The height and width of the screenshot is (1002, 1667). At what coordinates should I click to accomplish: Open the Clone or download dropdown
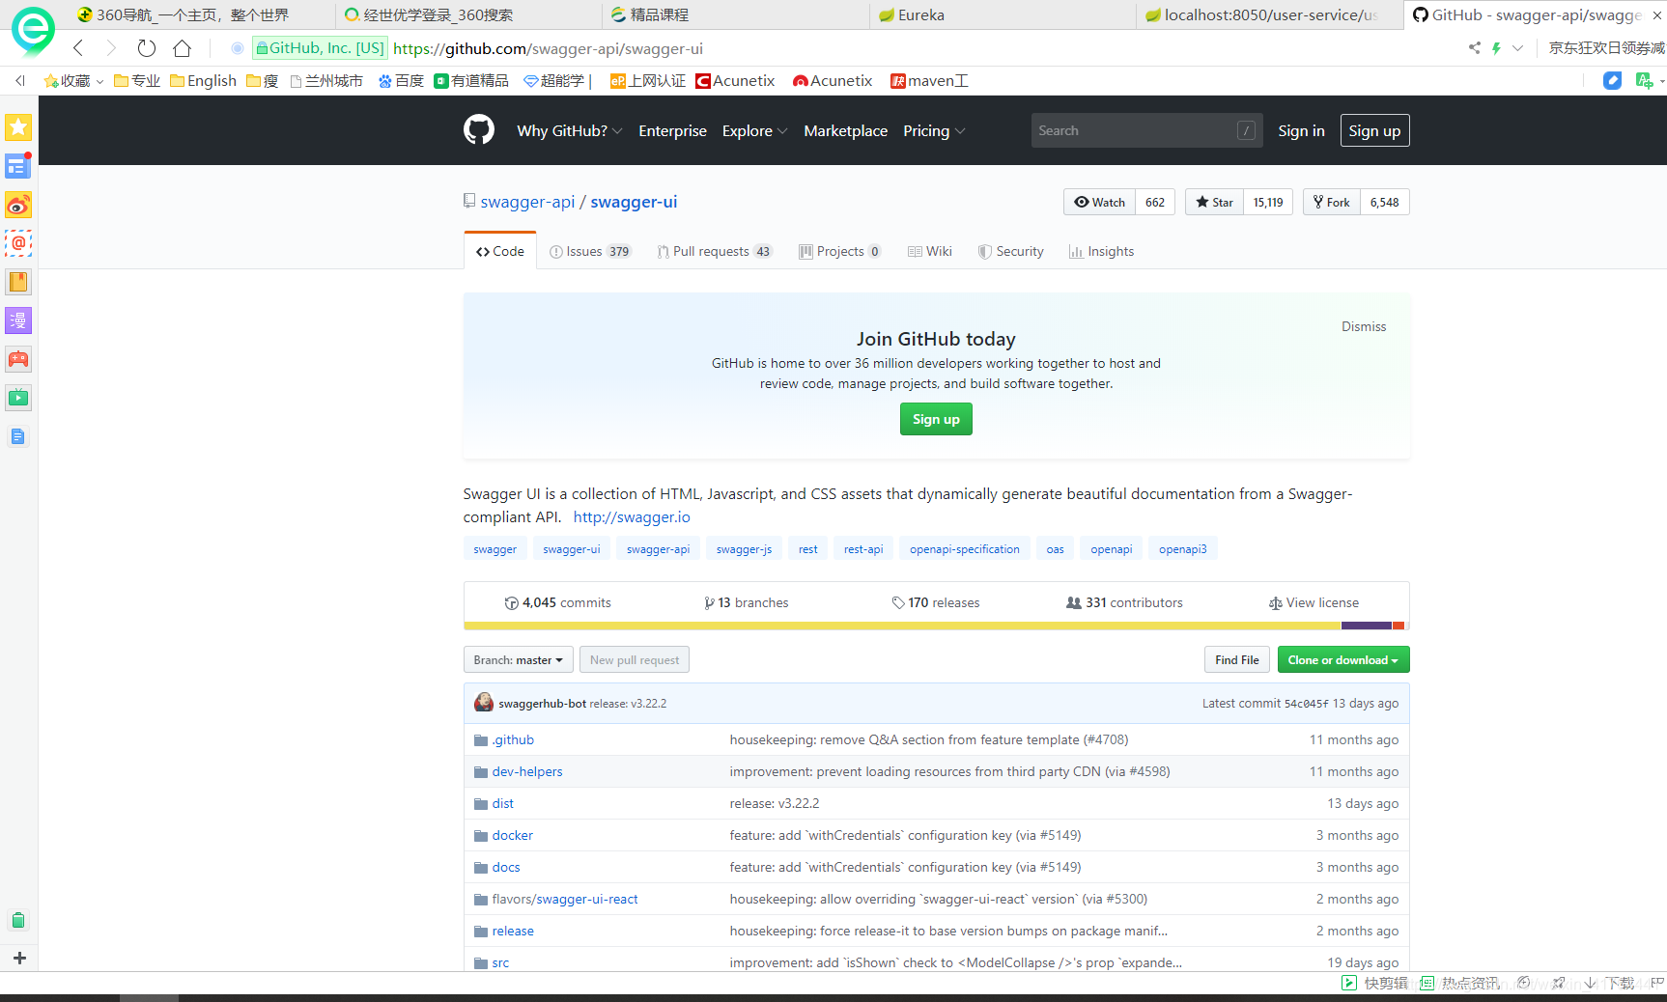tap(1343, 660)
